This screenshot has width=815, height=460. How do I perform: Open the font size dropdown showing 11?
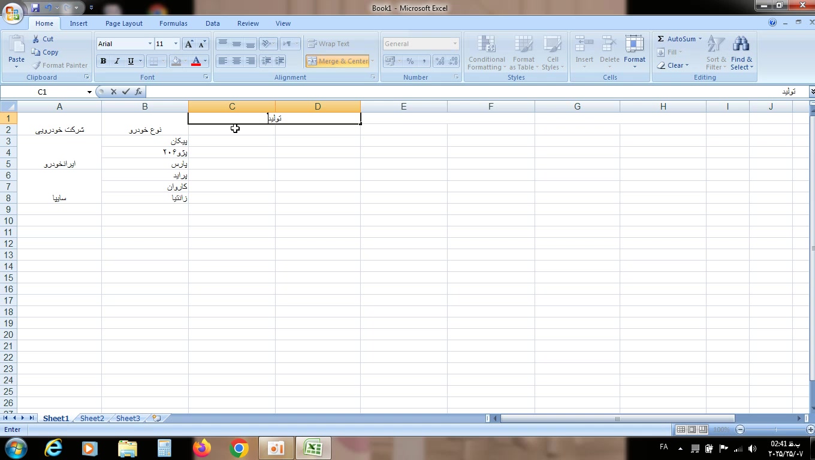pos(176,44)
